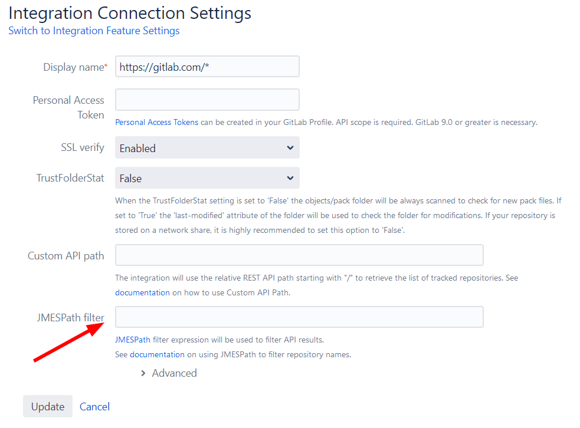The height and width of the screenshot is (428, 580).
Task: Open documentation about Custom API Path
Action: click(x=142, y=292)
